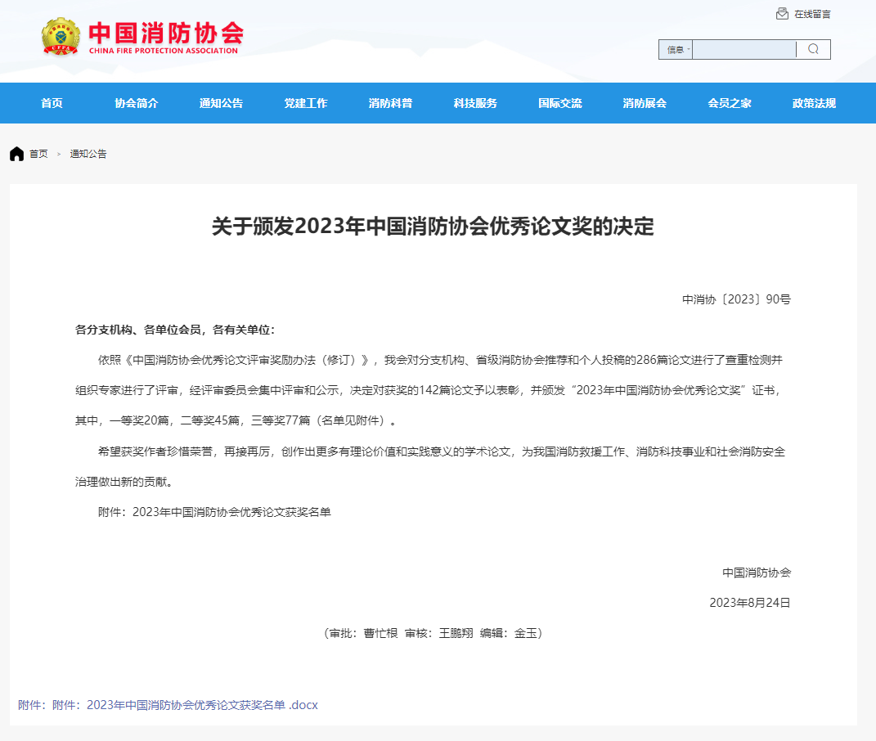Click the line mentioning 一等奖20篇
876x741 pixels.
(x=236, y=420)
